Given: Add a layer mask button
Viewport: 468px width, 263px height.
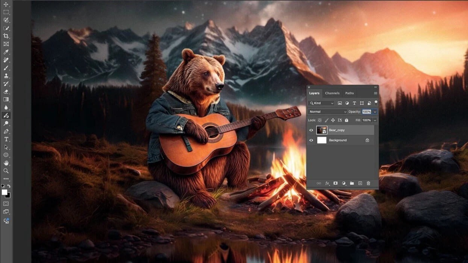Looking at the screenshot, I should click(x=335, y=183).
